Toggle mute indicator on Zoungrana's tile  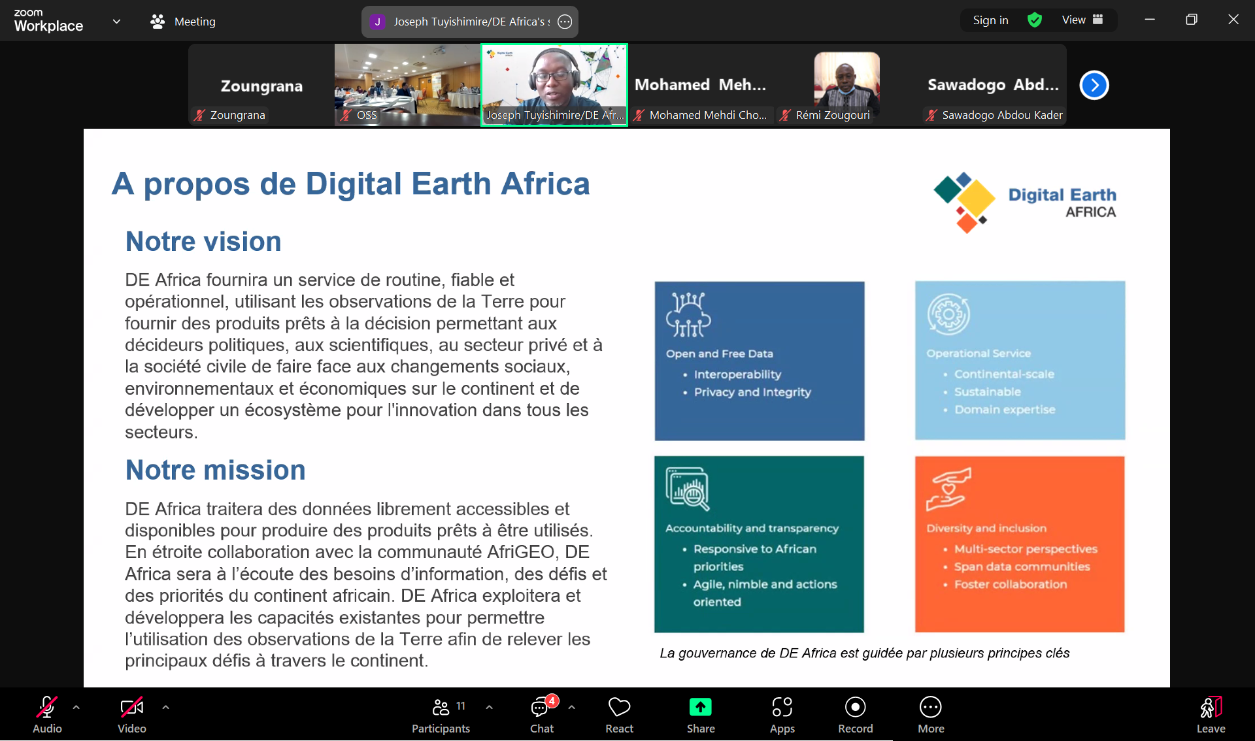198,115
